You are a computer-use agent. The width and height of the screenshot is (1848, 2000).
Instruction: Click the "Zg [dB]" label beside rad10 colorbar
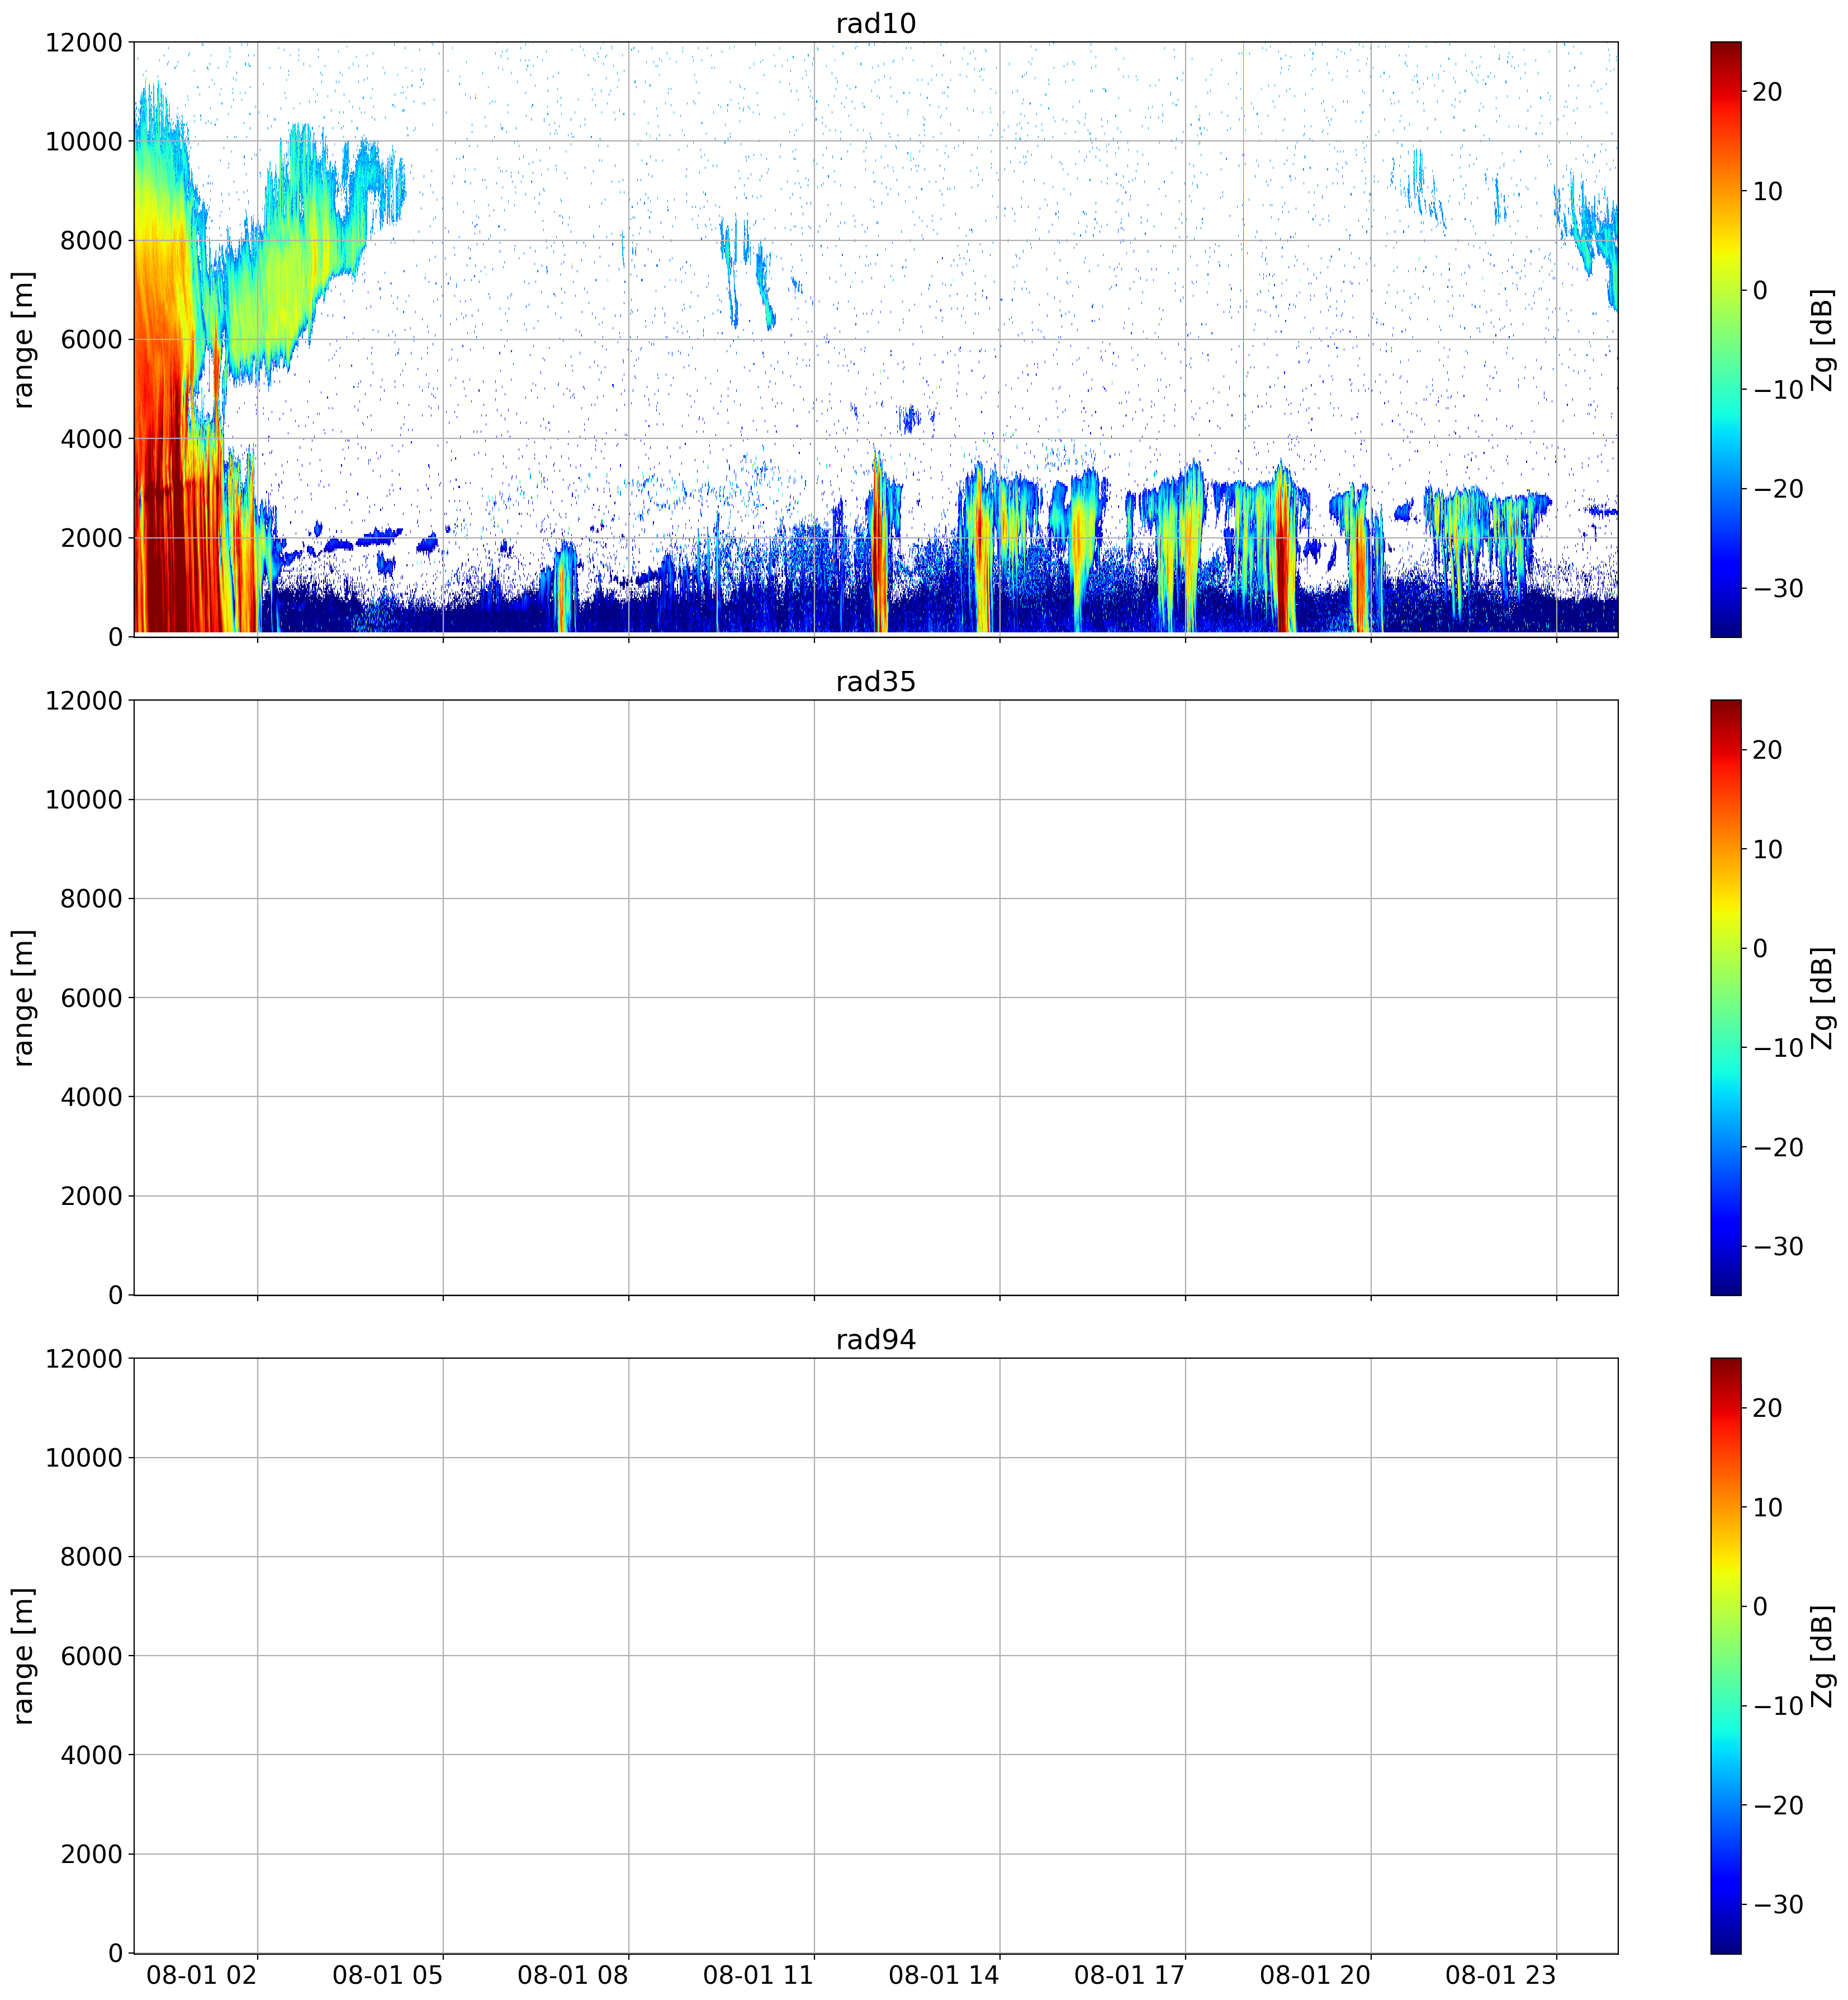click(1823, 340)
